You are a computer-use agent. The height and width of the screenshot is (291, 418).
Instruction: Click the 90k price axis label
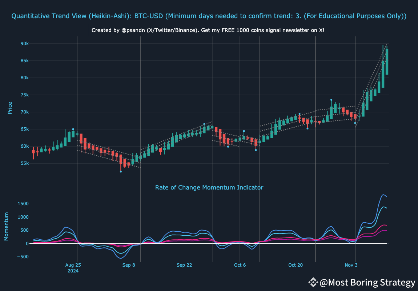click(24, 44)
